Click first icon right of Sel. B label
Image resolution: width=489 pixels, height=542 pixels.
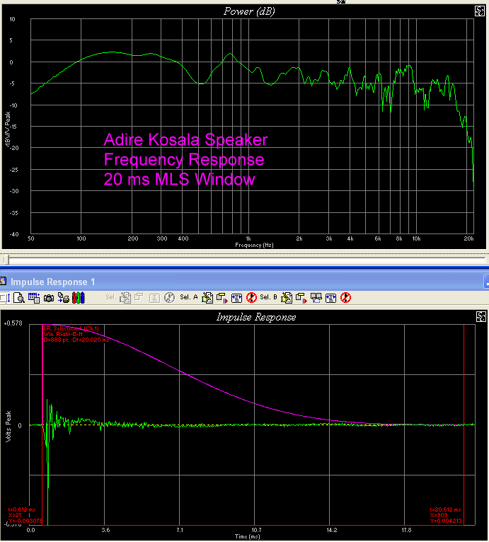pyautogui.click(x=285, y=298)
